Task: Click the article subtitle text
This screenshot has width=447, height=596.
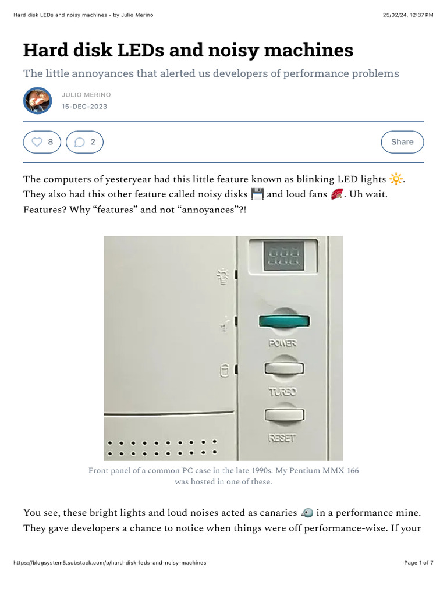Action: [211, 73]
